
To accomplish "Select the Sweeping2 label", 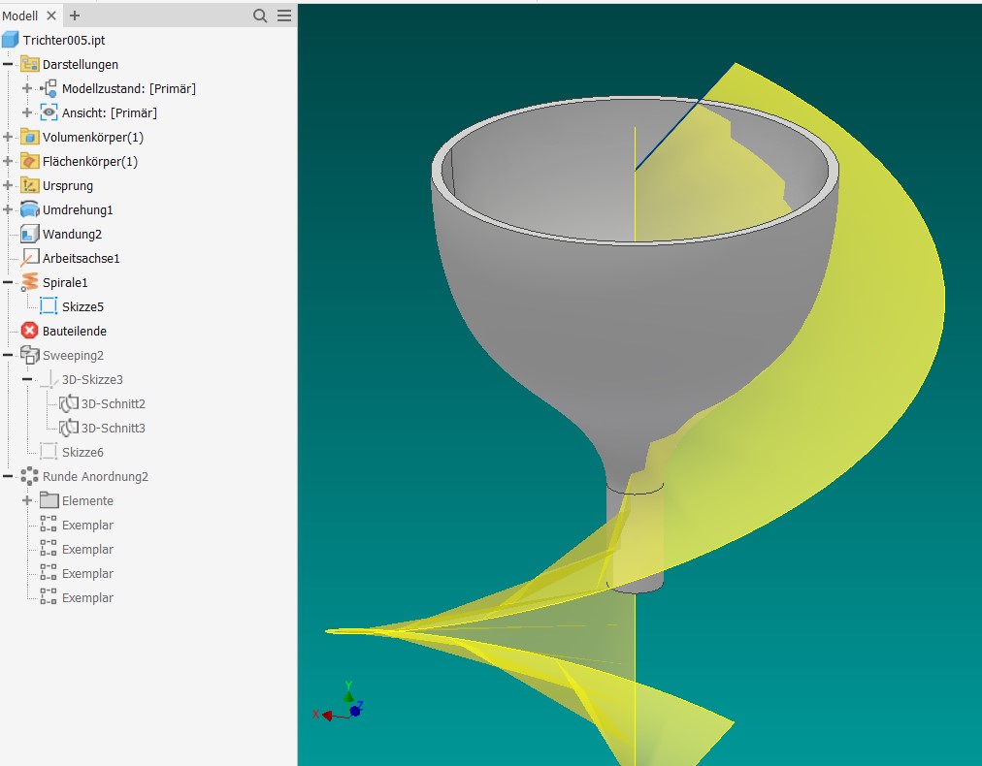I will coord(74,355).
